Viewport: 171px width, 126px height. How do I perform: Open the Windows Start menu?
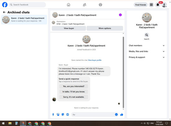[x=3, y=123]
